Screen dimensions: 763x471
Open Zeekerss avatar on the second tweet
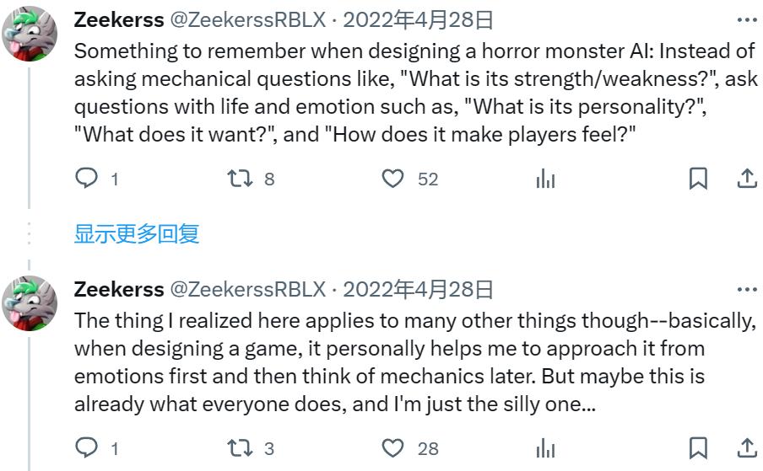click(x=30, y=303)
